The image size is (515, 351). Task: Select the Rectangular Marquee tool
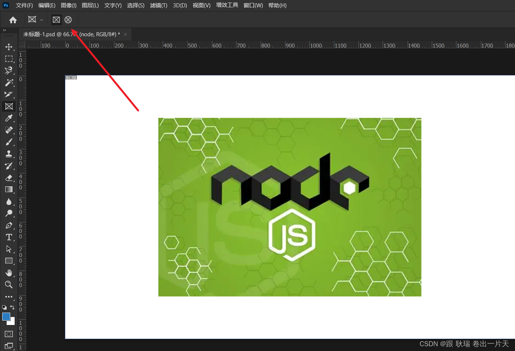pyautogui.click(x=9, y=59)
